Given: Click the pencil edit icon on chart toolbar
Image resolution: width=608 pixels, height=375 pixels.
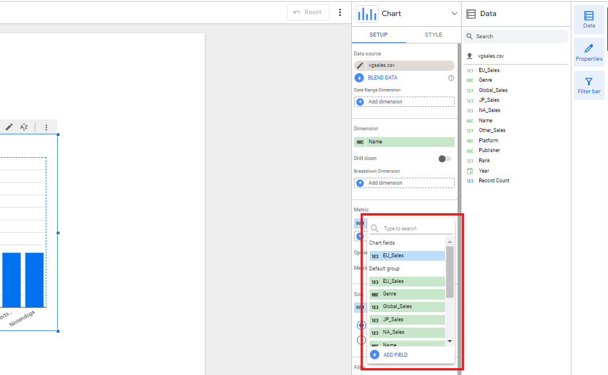Looking at the screenshot, I should [9, 127].
